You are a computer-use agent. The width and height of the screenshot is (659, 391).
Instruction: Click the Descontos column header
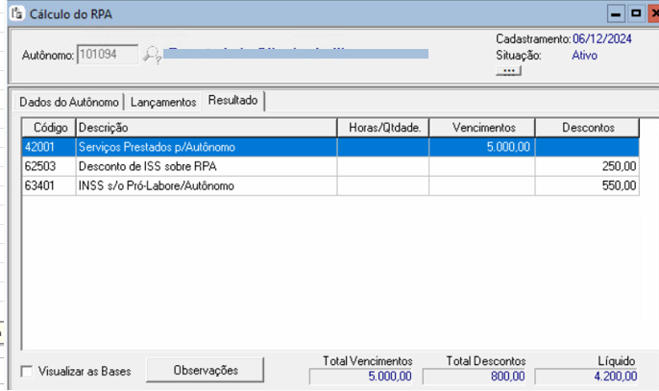point(587,128)
